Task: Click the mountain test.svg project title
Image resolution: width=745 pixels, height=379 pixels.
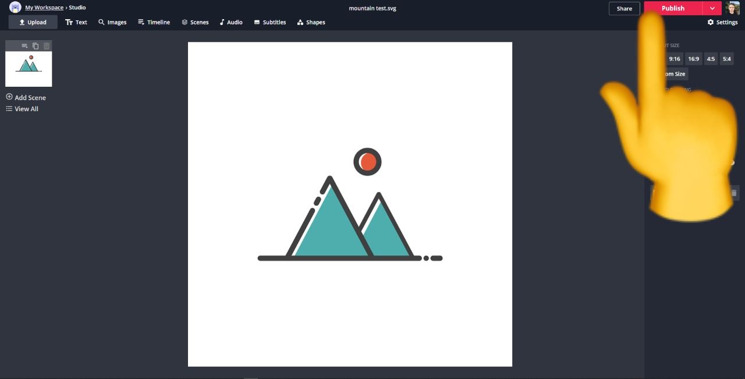Action: (x=372, y=8)
